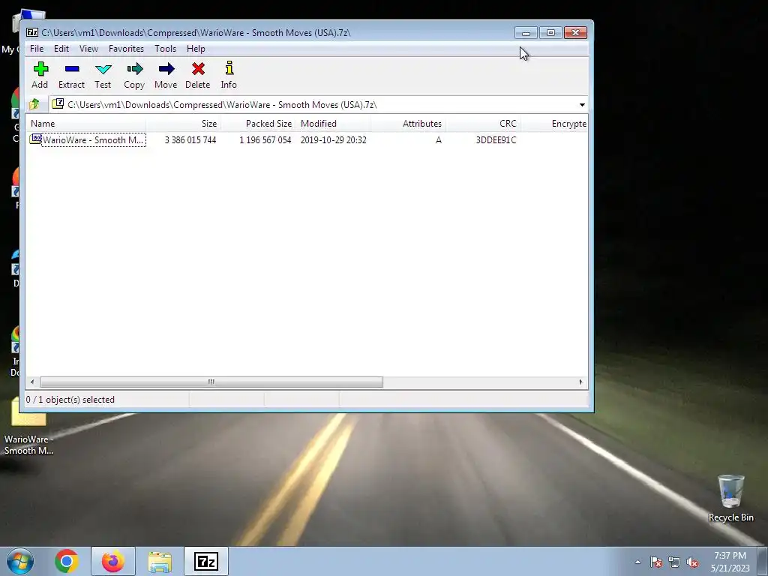The height and width of the screenshot is (576, 768).
Task: Click the size value 3 386 015 744
Action: (x=190, y=140)
